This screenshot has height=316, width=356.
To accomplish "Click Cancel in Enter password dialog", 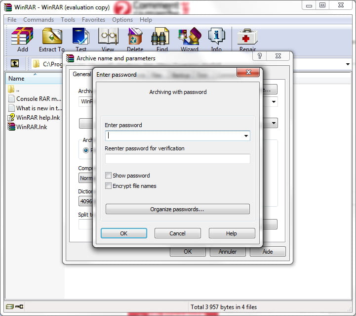I will pyautogui.click(x=178, y=233).
